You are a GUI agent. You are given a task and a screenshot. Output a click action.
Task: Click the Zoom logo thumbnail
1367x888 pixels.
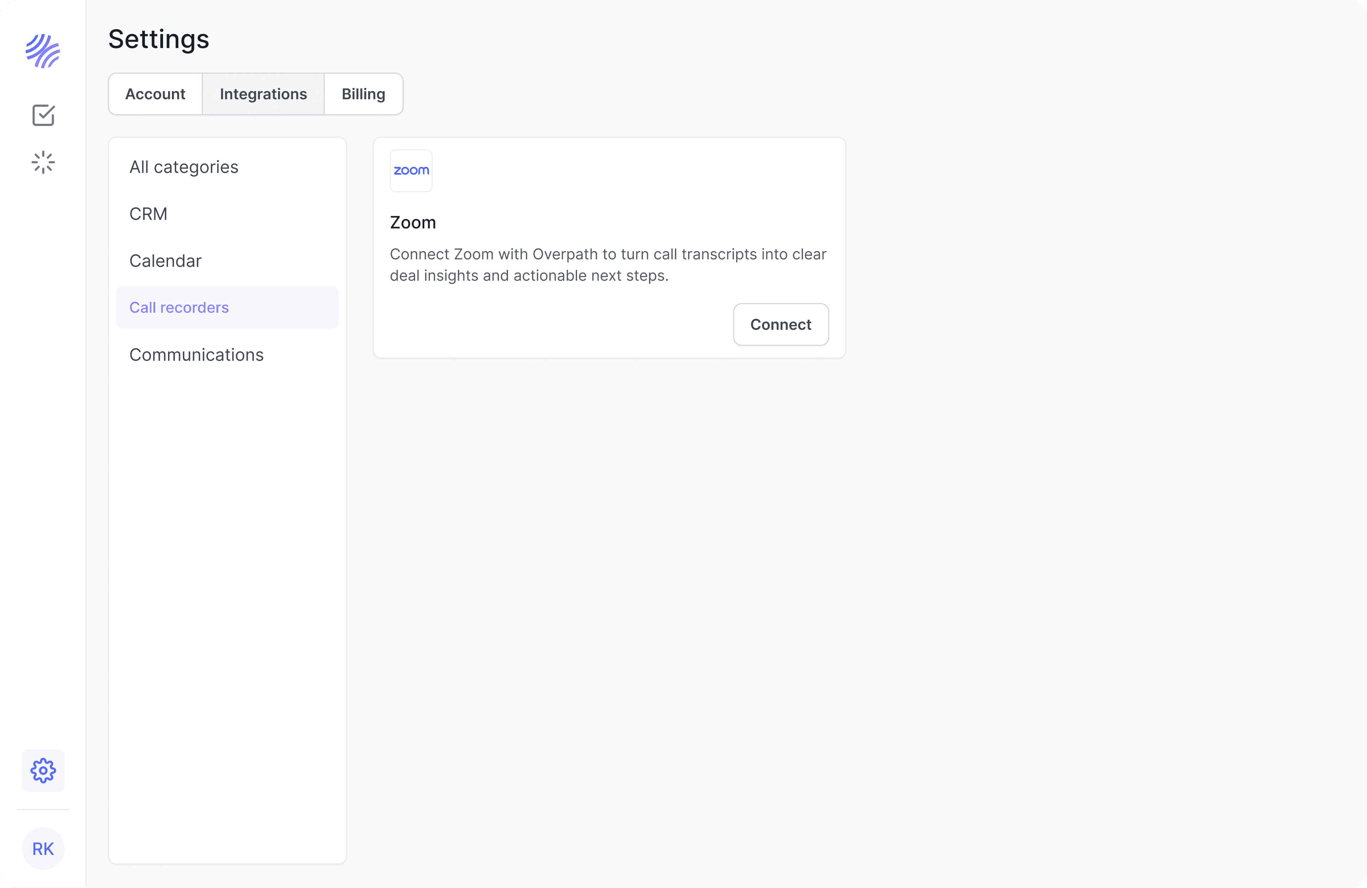411,170
